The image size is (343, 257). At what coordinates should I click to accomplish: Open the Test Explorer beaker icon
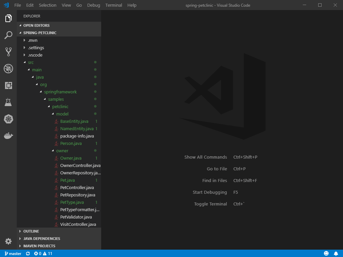tap(8, 102)
